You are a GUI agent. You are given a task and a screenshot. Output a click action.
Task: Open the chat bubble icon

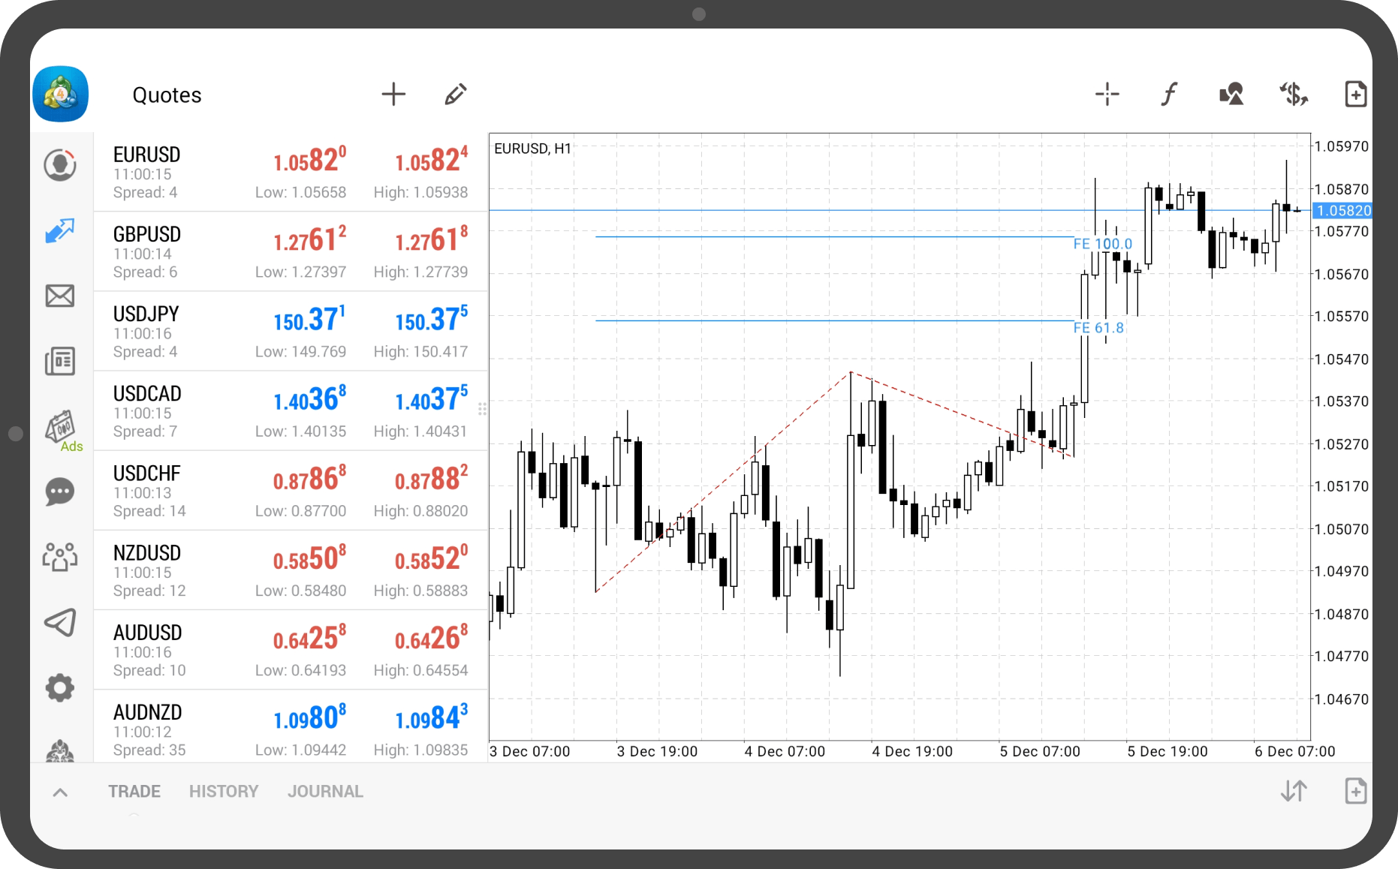point(60,492)
